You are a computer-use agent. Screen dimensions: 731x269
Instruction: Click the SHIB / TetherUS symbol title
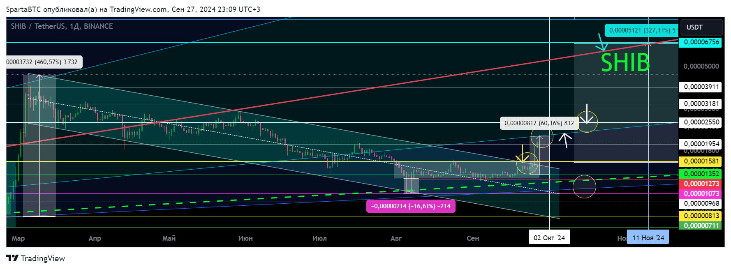click(x=62, y=26)
